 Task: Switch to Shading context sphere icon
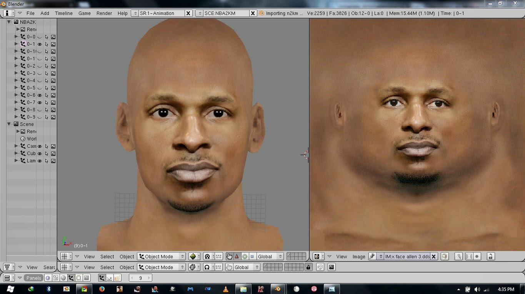pyautogui.click(x=63, y=278)
